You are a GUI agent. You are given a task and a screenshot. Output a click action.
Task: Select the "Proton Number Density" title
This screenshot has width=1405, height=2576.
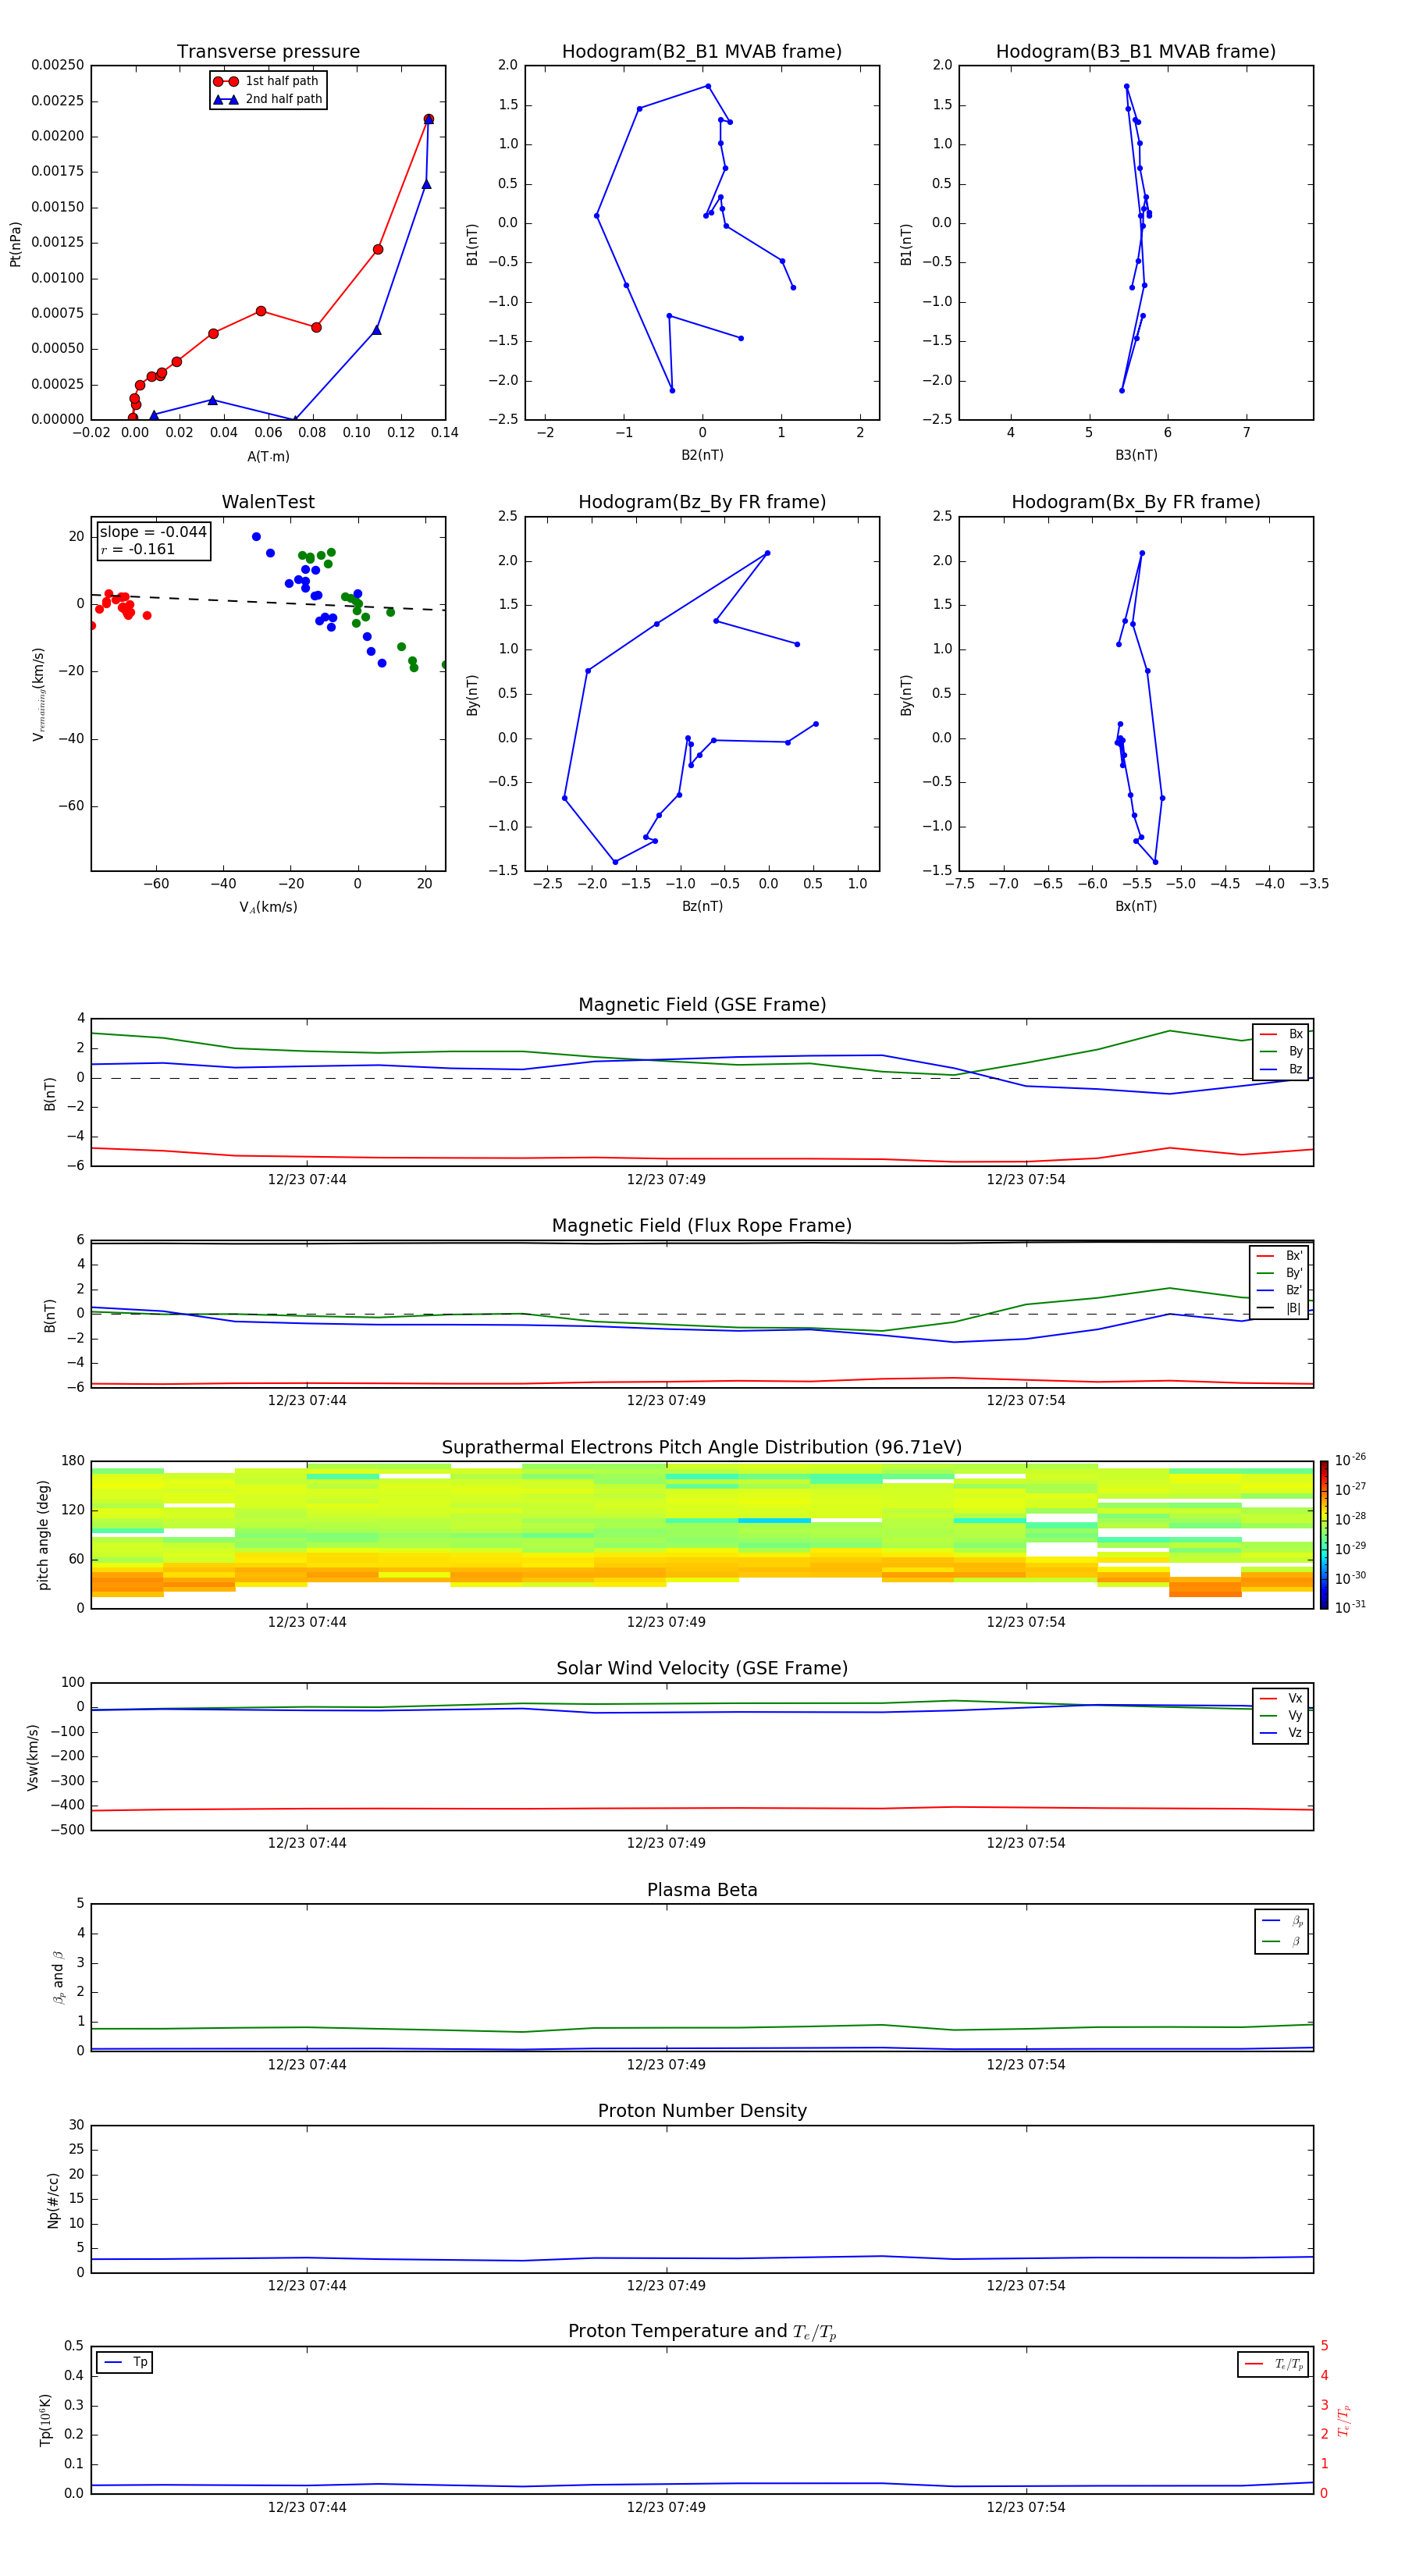pyautogui.click(x=702, y=2111)
